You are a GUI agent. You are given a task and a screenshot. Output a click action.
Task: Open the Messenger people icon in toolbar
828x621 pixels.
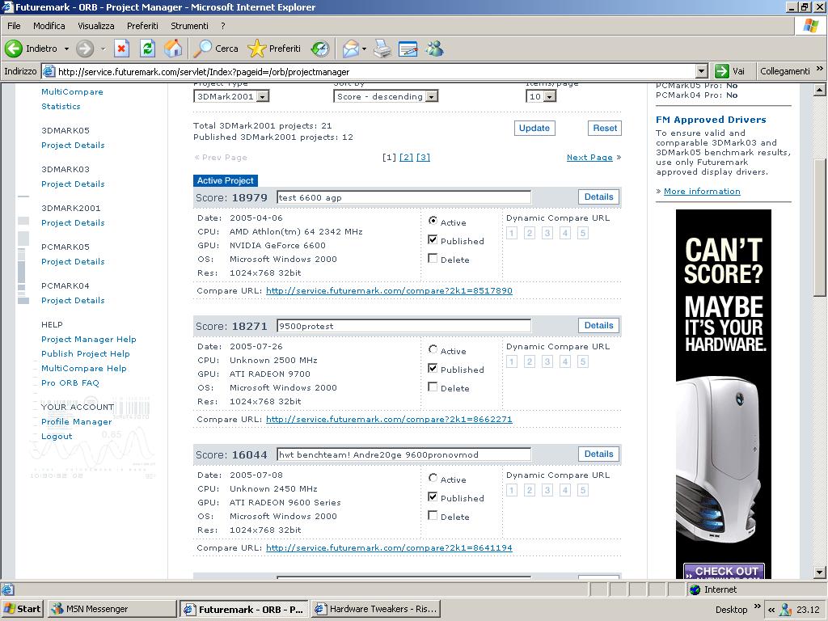(x=434, y=49)
